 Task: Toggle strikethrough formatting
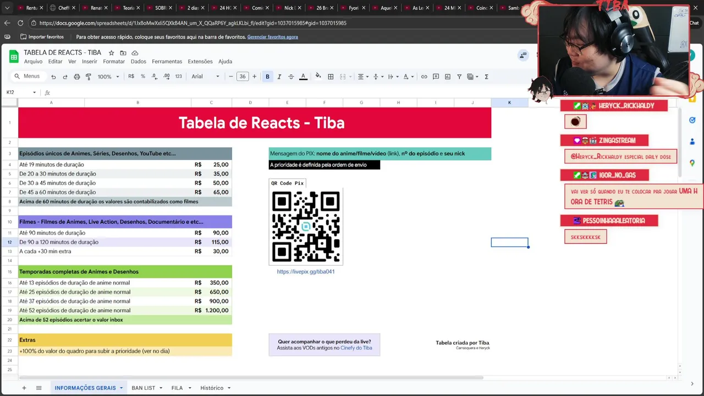[x=291, y=76]
